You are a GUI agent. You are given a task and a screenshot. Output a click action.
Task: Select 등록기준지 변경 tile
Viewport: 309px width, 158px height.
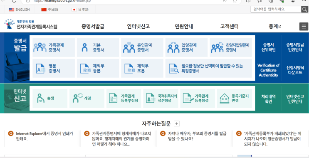235,98
